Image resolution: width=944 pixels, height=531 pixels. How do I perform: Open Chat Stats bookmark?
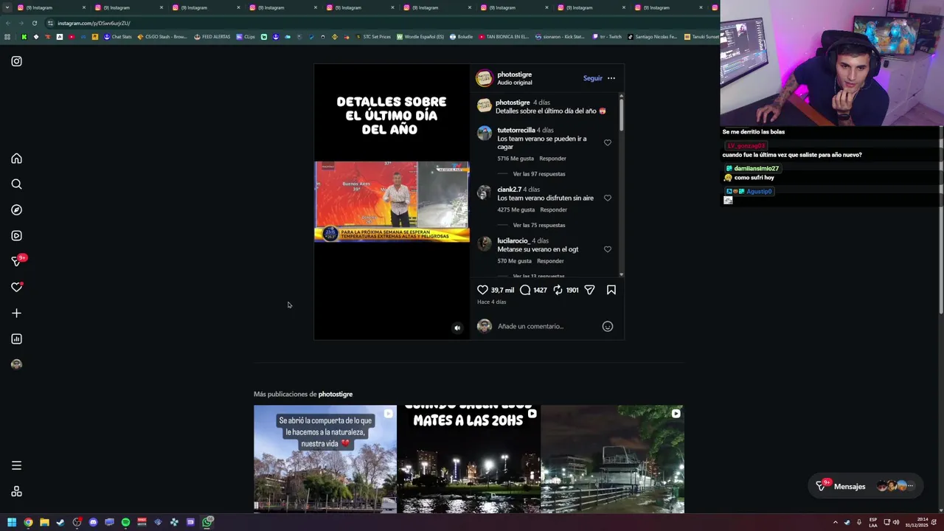pos(118,36)
